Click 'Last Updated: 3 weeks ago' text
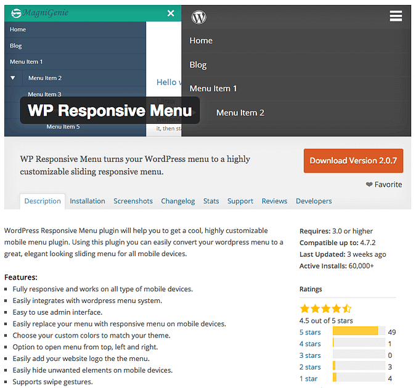416x388 pixels. coord(343,254)
